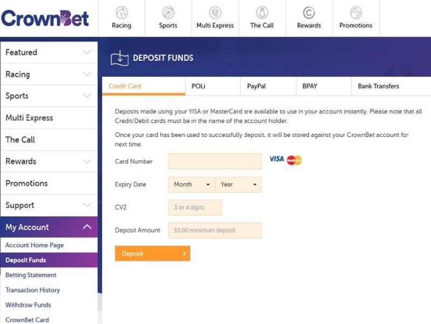This screenshot has height=324, width=431.
Task: Click the orange Deposit button
Action: tap(152, 253)
